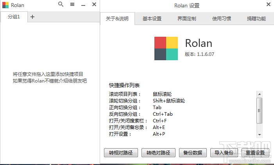Click the Ctrl+Tab shortcut value

pyautogui.click(x=163, y=114)
